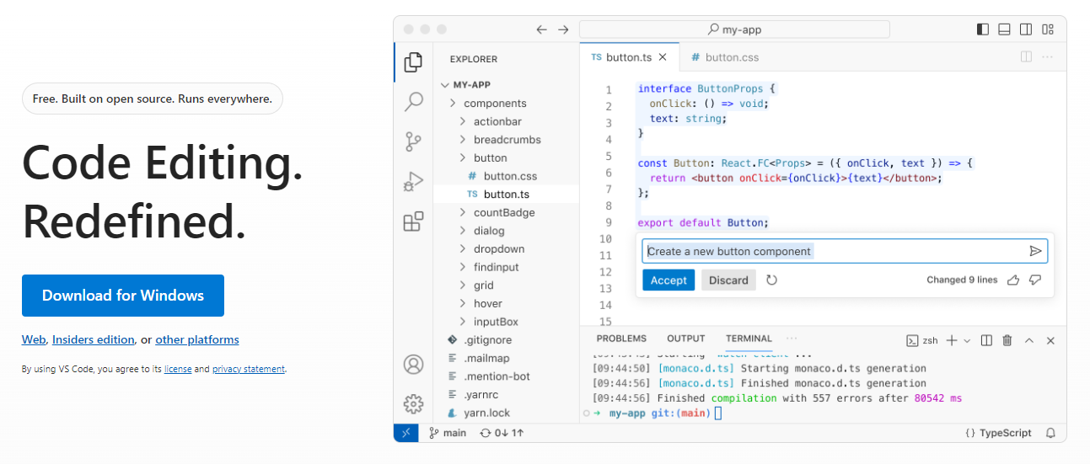The width and height of the screenshot is (1090, 464).
Task: Open the OUTPUT panel tab
Action: tap(686, 339)
